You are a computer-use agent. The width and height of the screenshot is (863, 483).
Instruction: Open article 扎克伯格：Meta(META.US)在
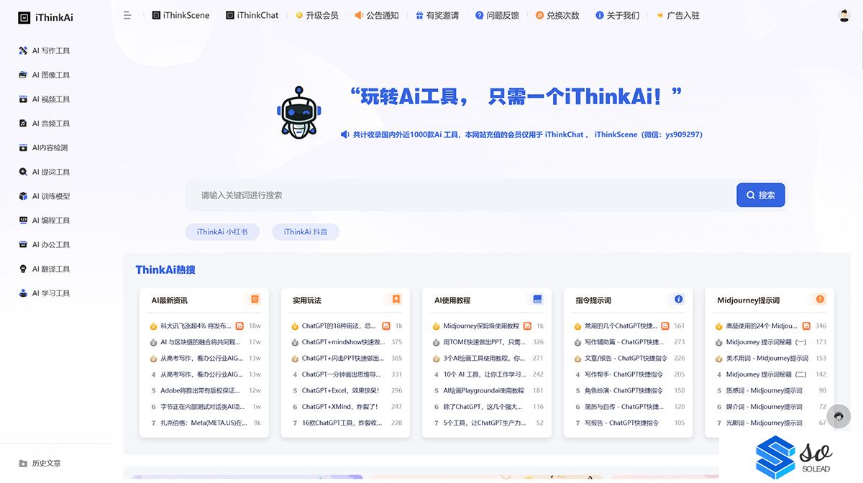point(204,423)
